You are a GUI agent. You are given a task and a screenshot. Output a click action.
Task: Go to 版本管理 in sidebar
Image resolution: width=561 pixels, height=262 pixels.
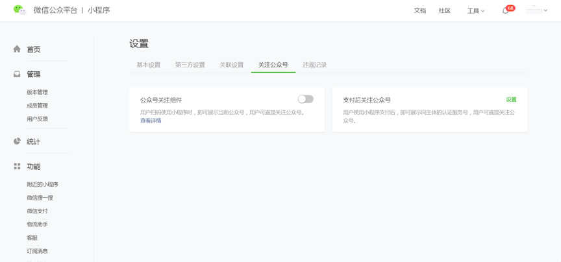click(37, 93)
